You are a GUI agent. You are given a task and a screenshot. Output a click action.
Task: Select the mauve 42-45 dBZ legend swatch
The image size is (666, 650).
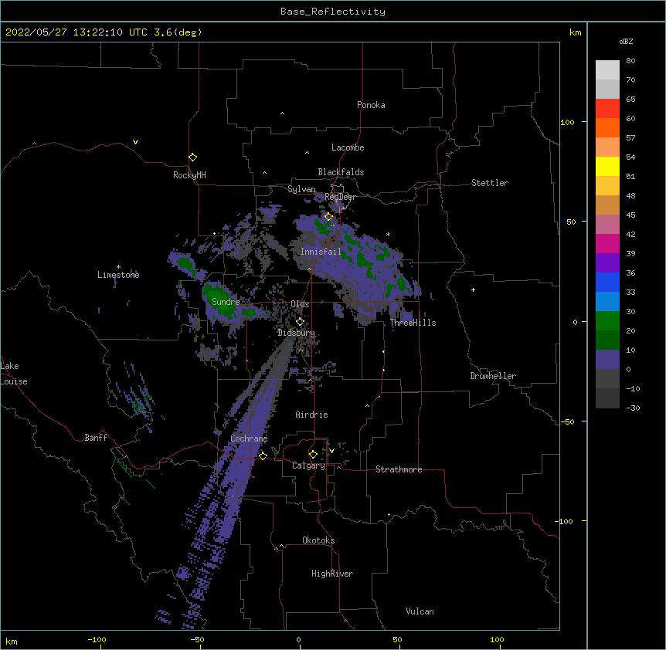607,225
